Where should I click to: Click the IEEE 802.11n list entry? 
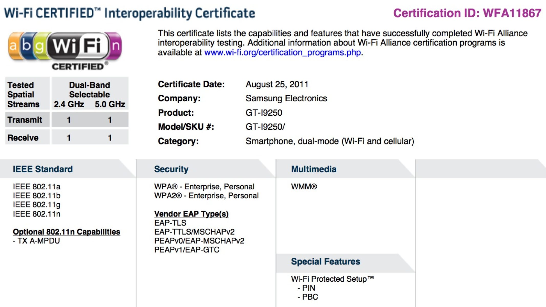(x=37, y=214)
